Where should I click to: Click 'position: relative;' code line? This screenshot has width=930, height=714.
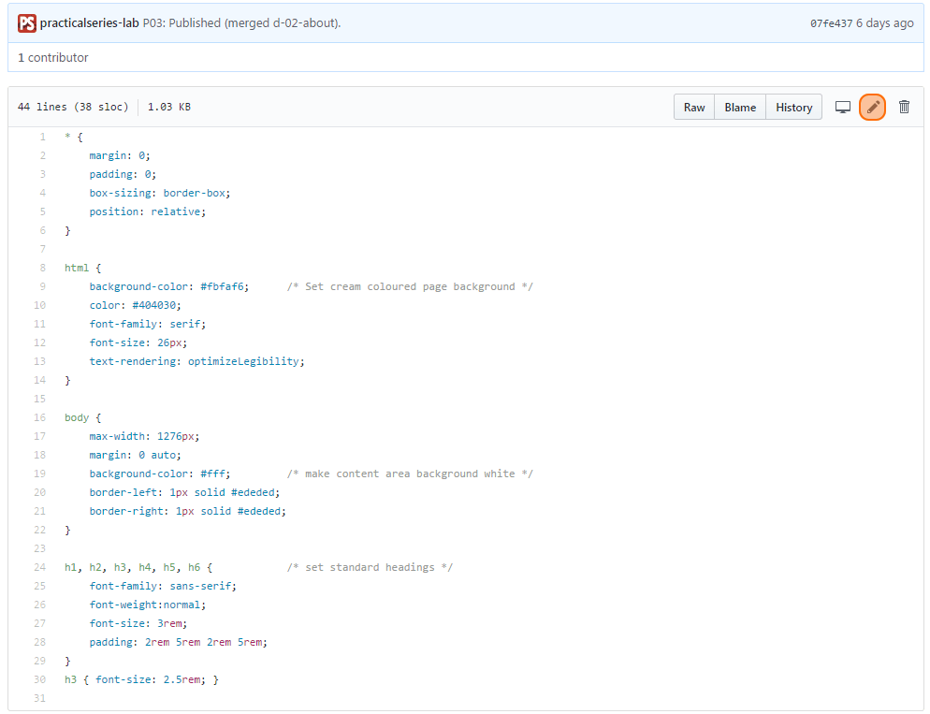[148, 211]
